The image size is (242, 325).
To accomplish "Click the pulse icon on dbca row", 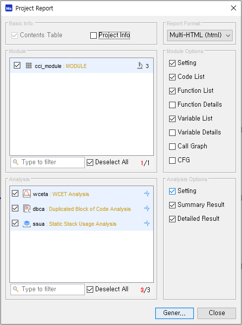I will (147, 208).
